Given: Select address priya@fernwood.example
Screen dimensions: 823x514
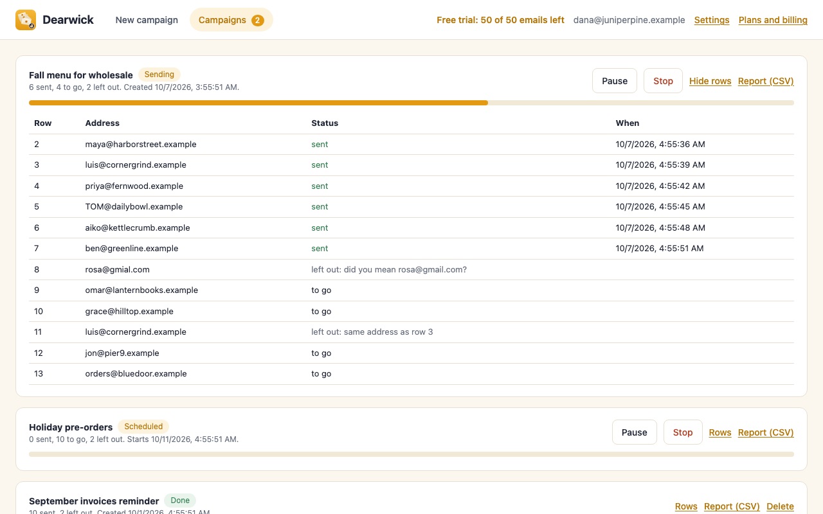Looking at the screenshot, I should 134,186.
